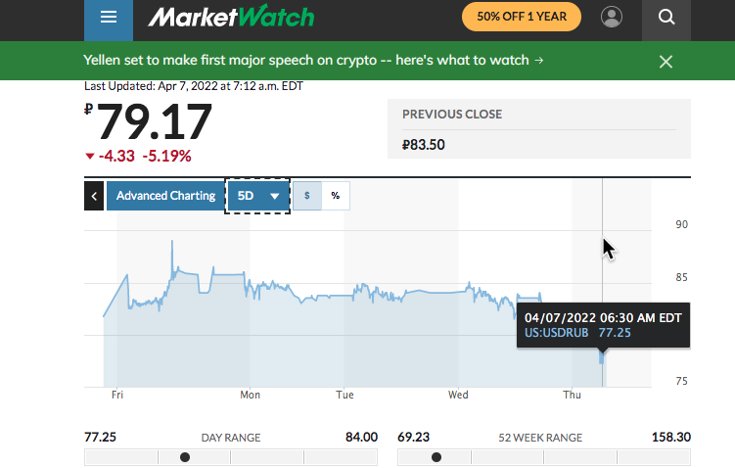Viewport: 735px width, 468px height.
Task: Click the Previous Close value ₽83.50
Action: point(423,145)
